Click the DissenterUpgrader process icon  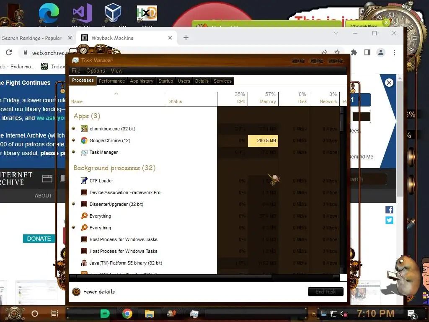point(84,204)
